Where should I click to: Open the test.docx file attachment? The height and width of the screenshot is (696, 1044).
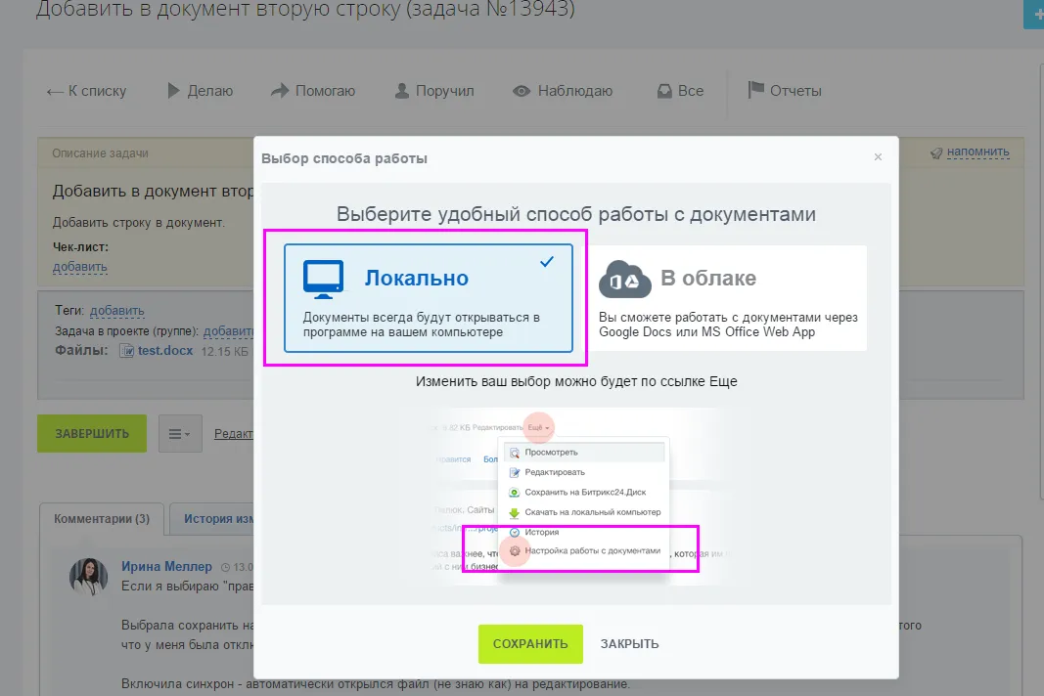point(164,350)
